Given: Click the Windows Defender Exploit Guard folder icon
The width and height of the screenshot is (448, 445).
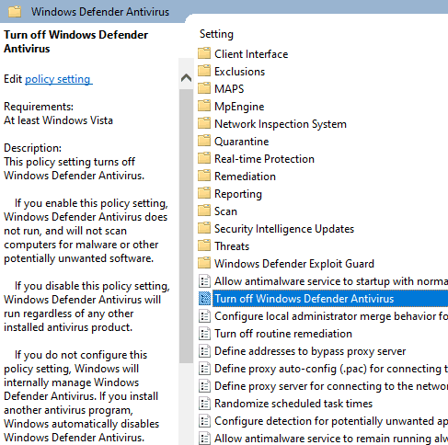Looking at the screenshot, I should [x=204, y=263].
